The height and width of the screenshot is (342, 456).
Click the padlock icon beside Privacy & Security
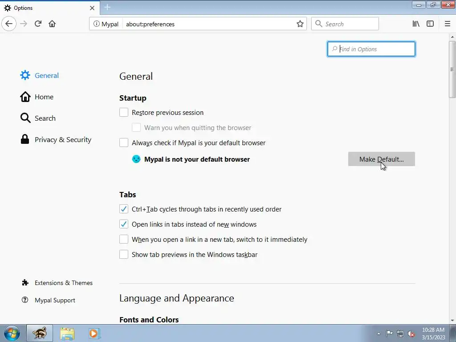[25, 139]
